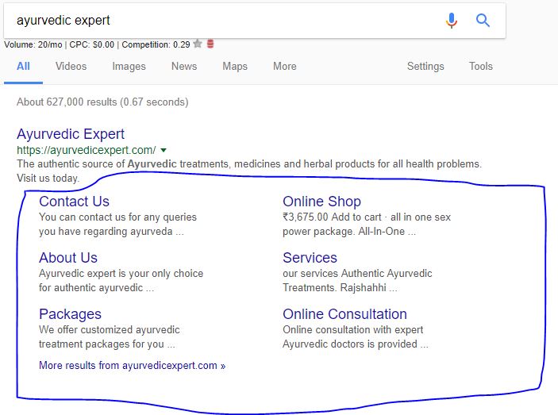The image size is (558, 415).
Task: Click inside the search box text
Action: pyautogui.click(x=63, y=21)
